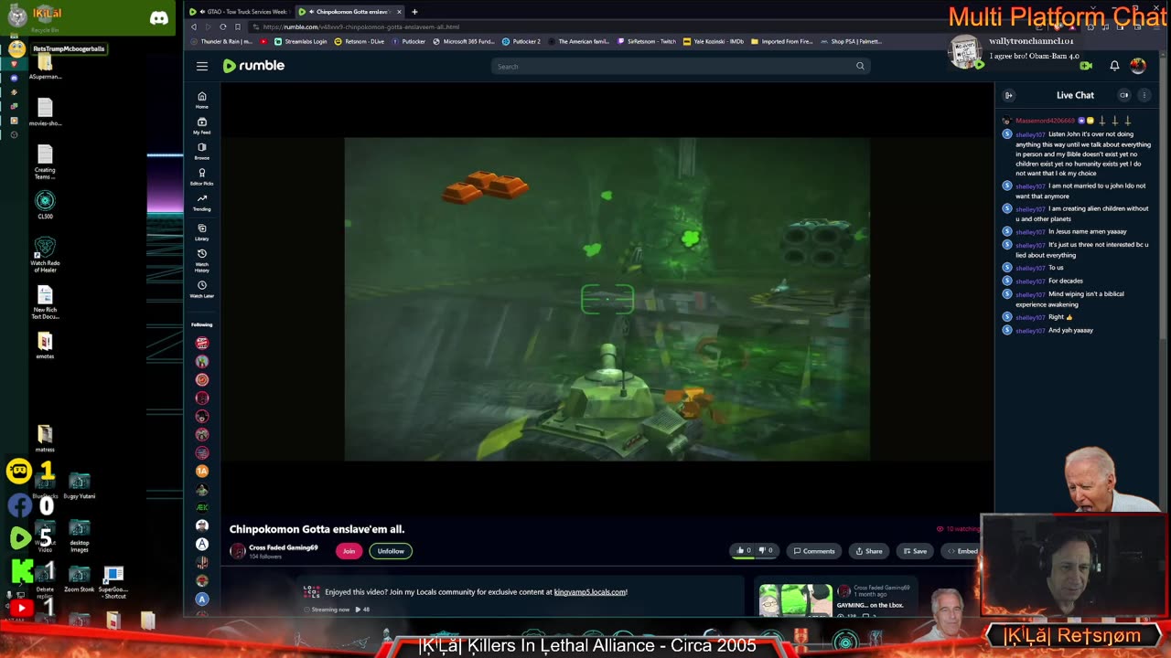Like the video with thumbs up

(x=744, y=551)
